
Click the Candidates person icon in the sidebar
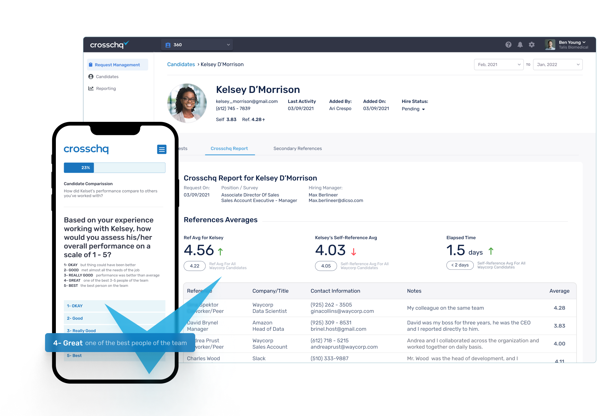point(91,77)
